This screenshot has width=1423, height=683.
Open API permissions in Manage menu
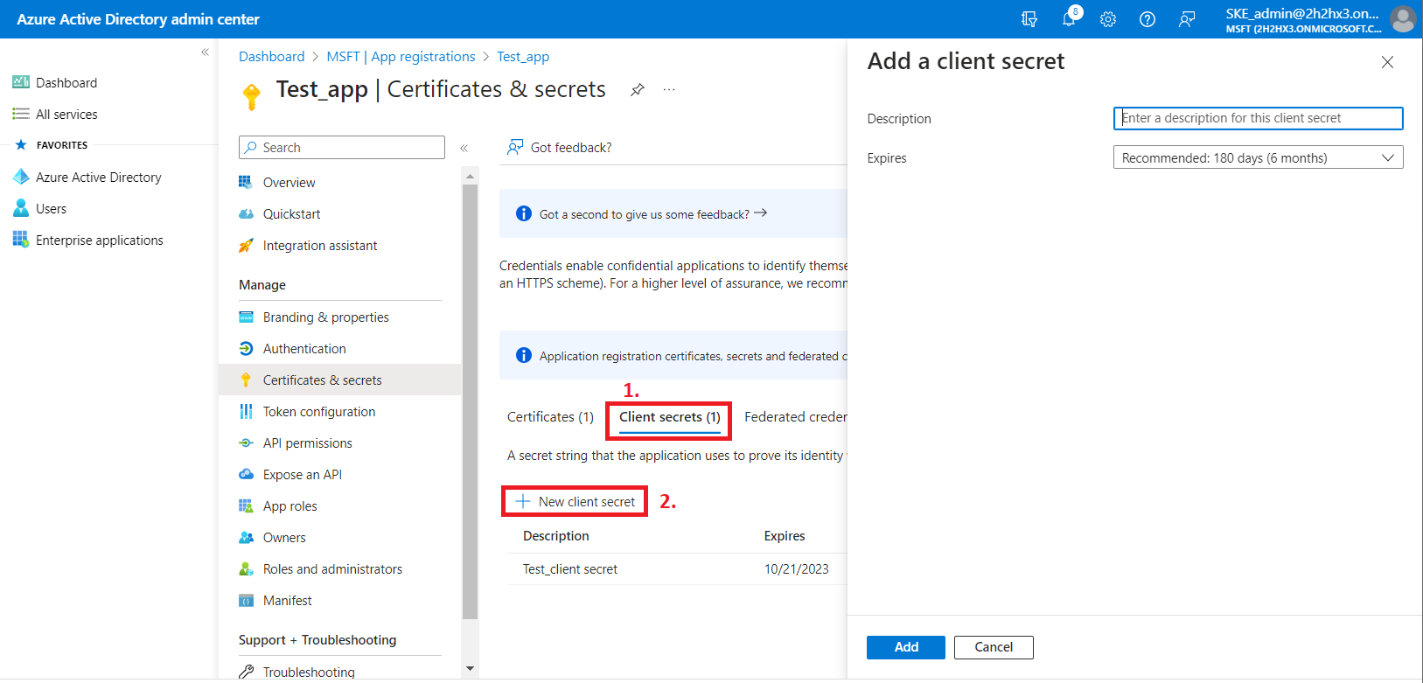(x=307, y=443)
